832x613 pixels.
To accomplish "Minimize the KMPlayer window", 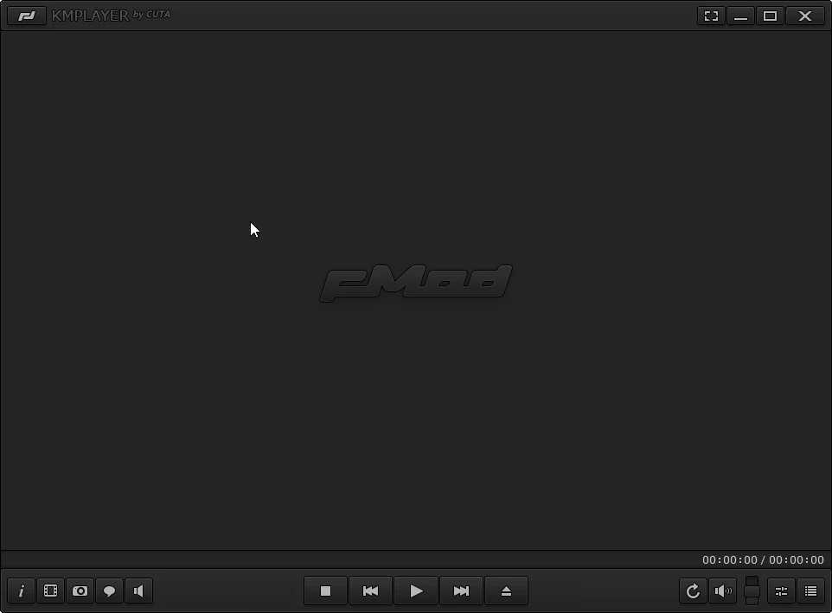I will coord(740,16).
